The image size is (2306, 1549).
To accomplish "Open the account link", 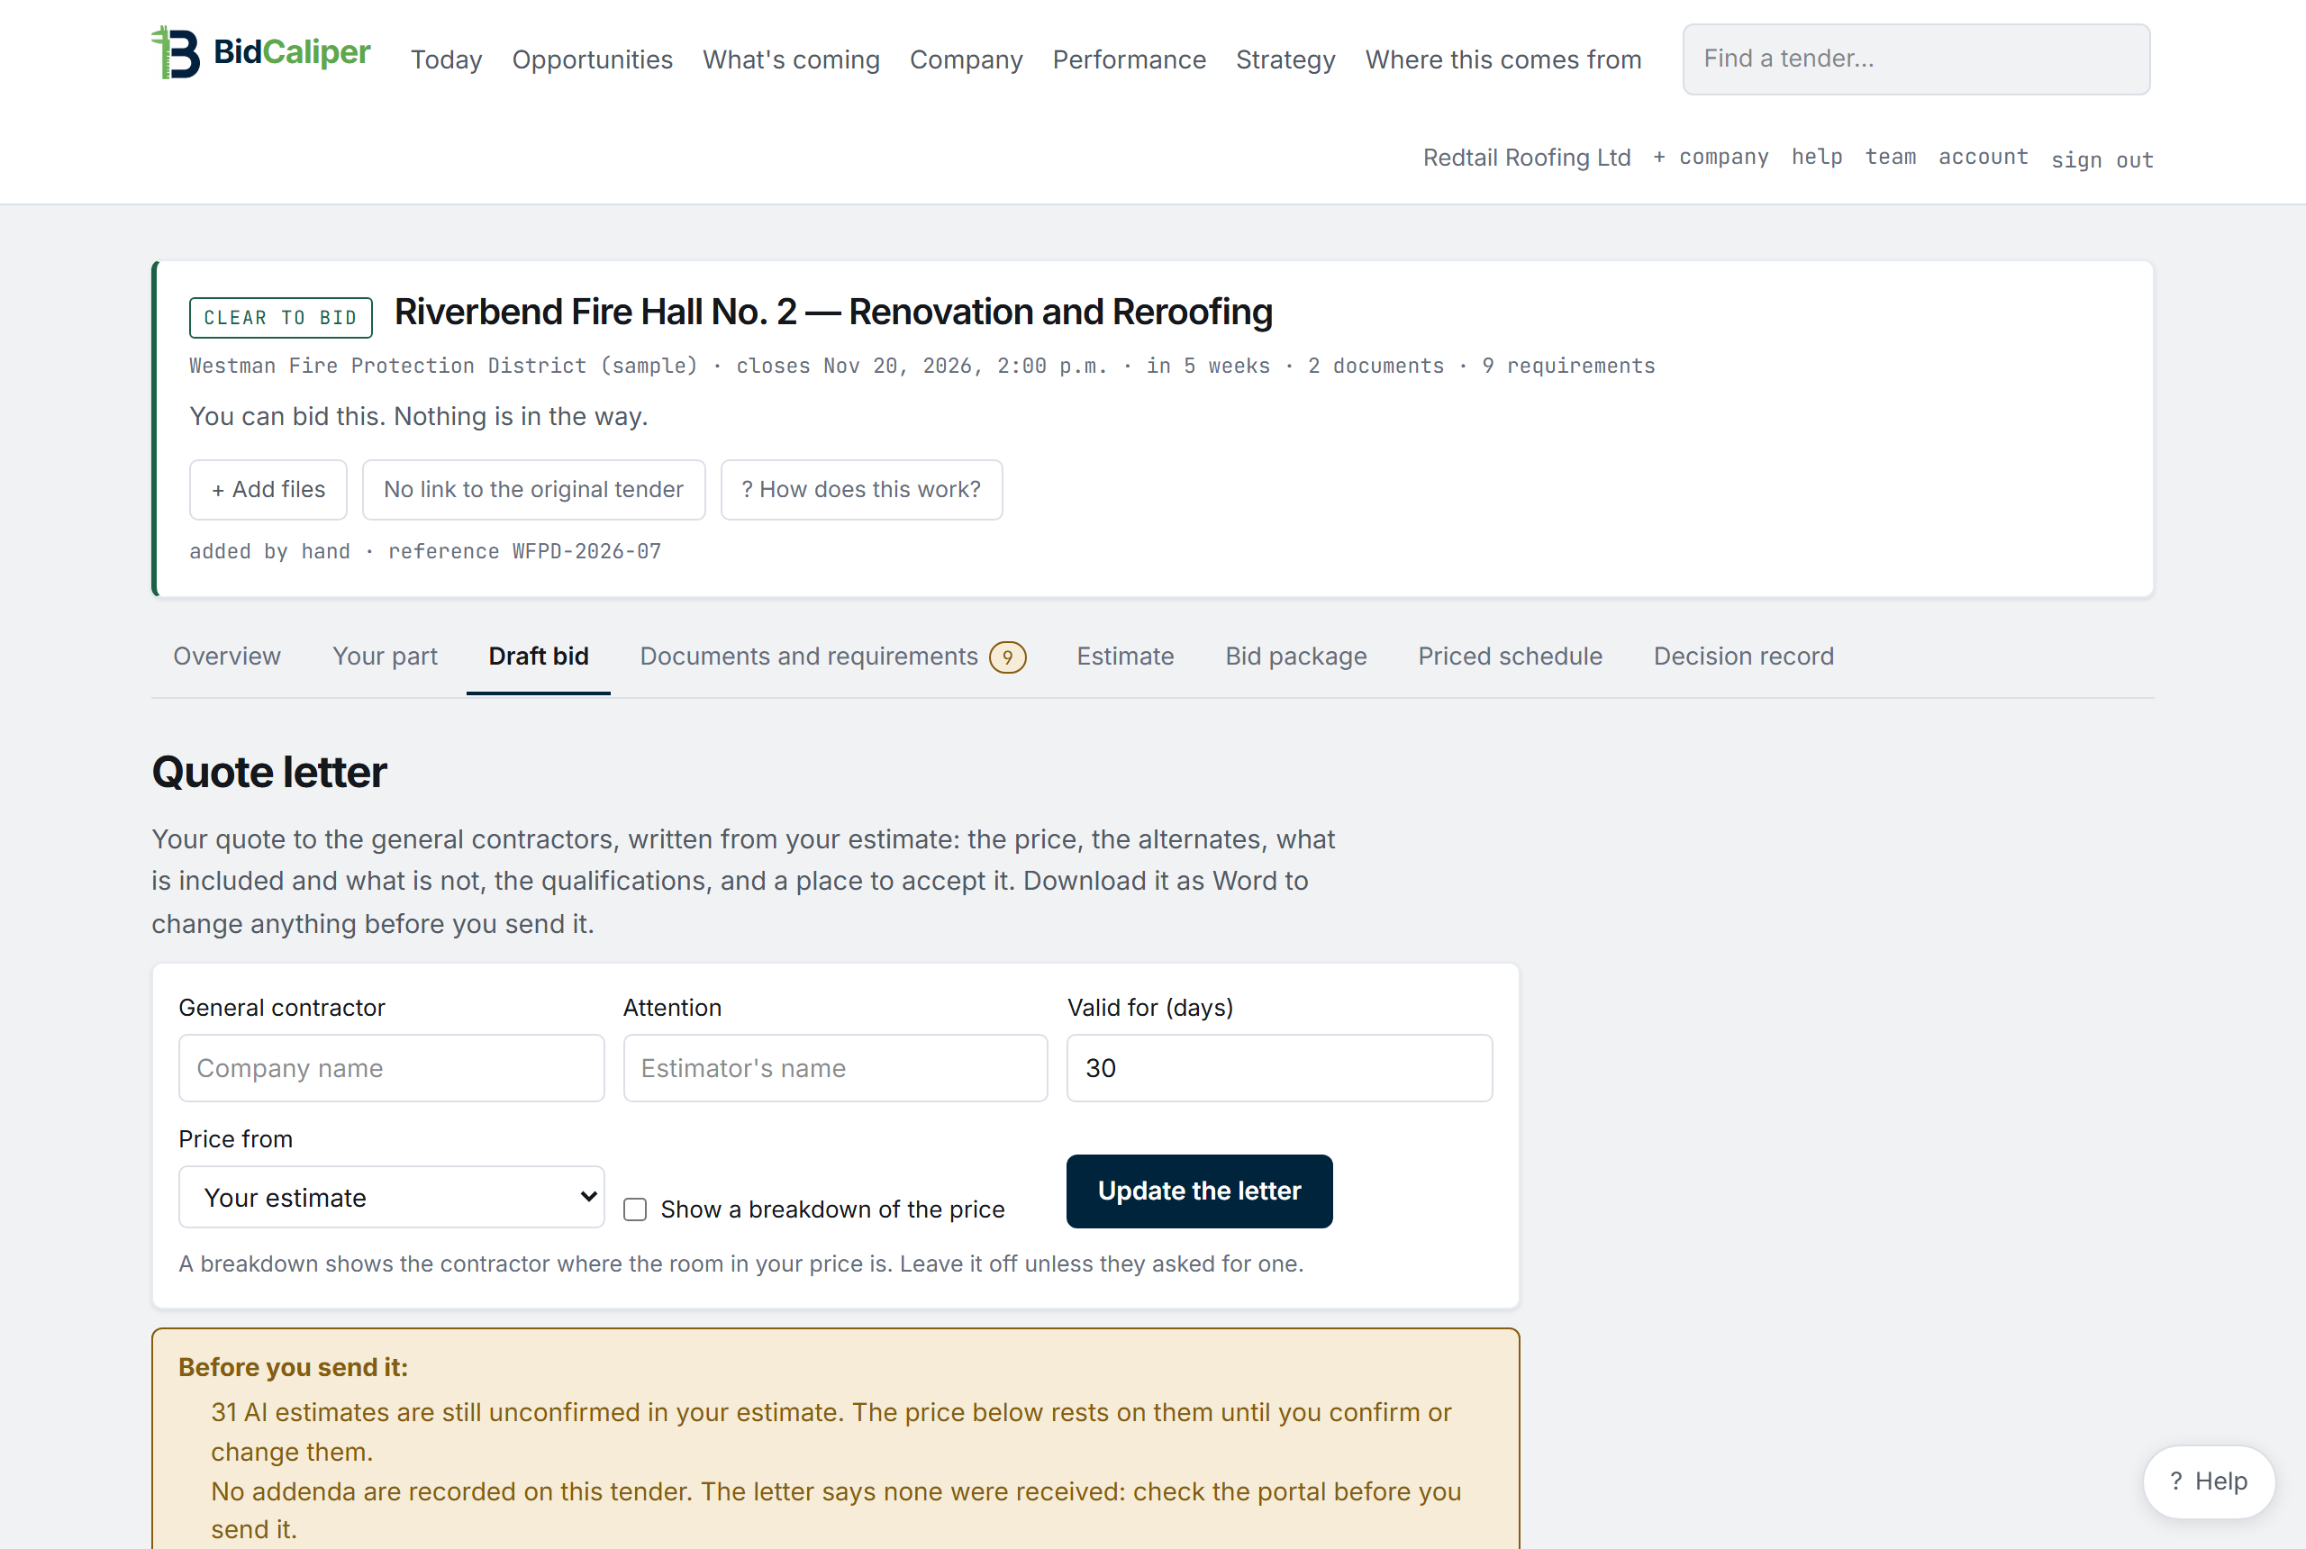I will pyautogui.click(x=1982, y=157).
